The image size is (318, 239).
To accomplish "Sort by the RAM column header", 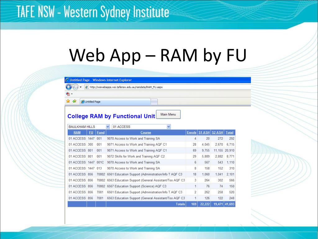I will point(77,133).
